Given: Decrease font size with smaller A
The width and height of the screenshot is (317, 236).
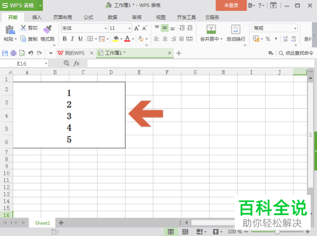Looking at the screenshot, I should pyautogui.click(x=145, y=28).
